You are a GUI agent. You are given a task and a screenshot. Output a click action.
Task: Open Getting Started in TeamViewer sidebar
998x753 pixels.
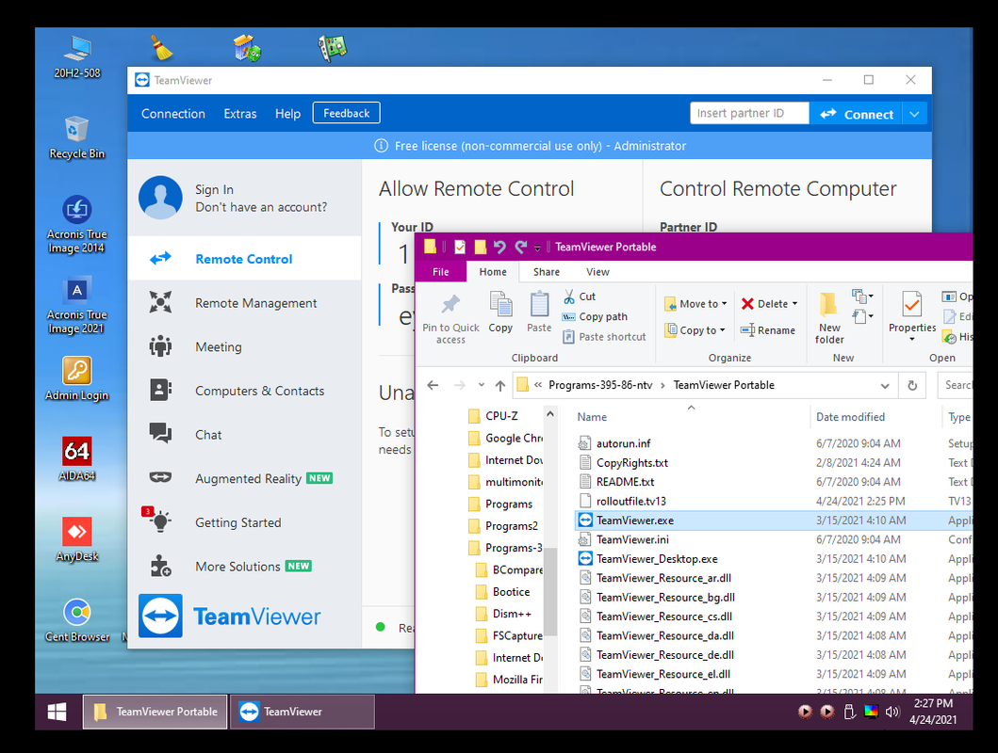tap(244, 521)
